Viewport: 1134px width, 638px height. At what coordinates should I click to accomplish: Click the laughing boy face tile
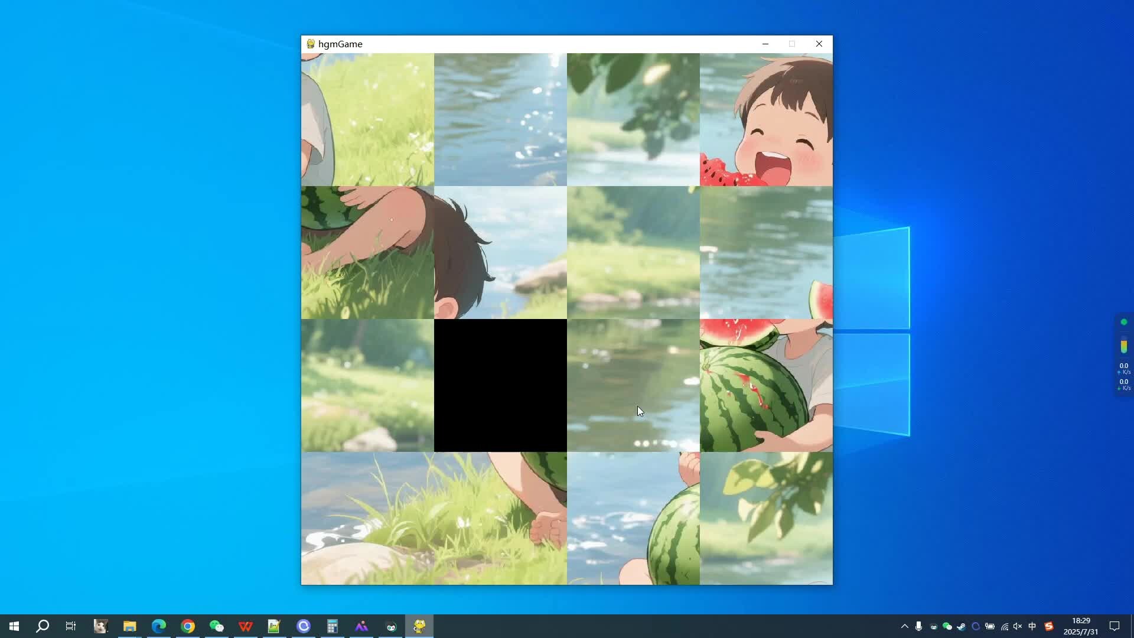[766, 120]
